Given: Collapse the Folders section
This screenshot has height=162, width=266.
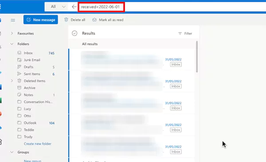Looking at the screenshot, I should tap(12, 44).
